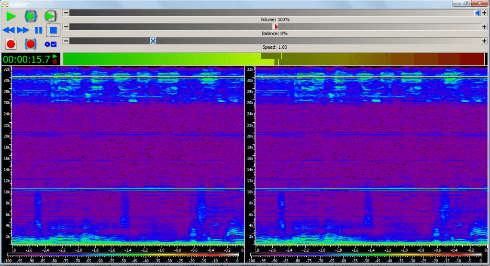Click the green-to-red level meter bar

coord(275,59)
